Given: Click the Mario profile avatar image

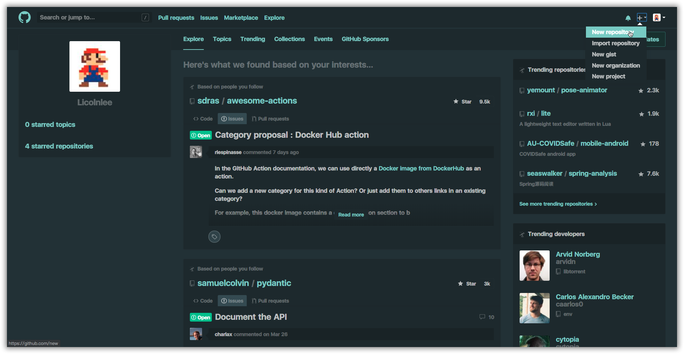Looking at the screenshot, I should pyautogui.click(x=95, y=66).
